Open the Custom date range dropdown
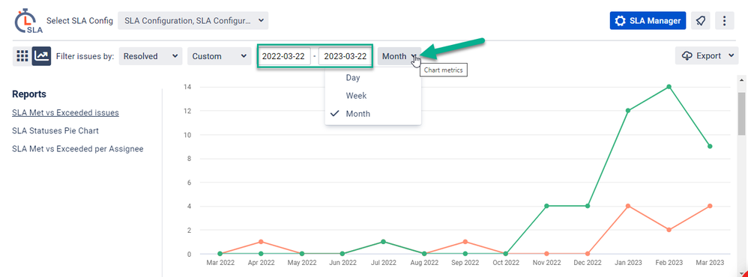The image size is (748, 277). (x=219, y=56)
